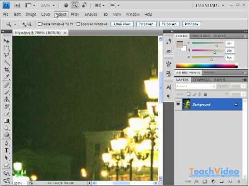249x186 pixels.
Task: Select the Blur tool
Action: [6, 128]
